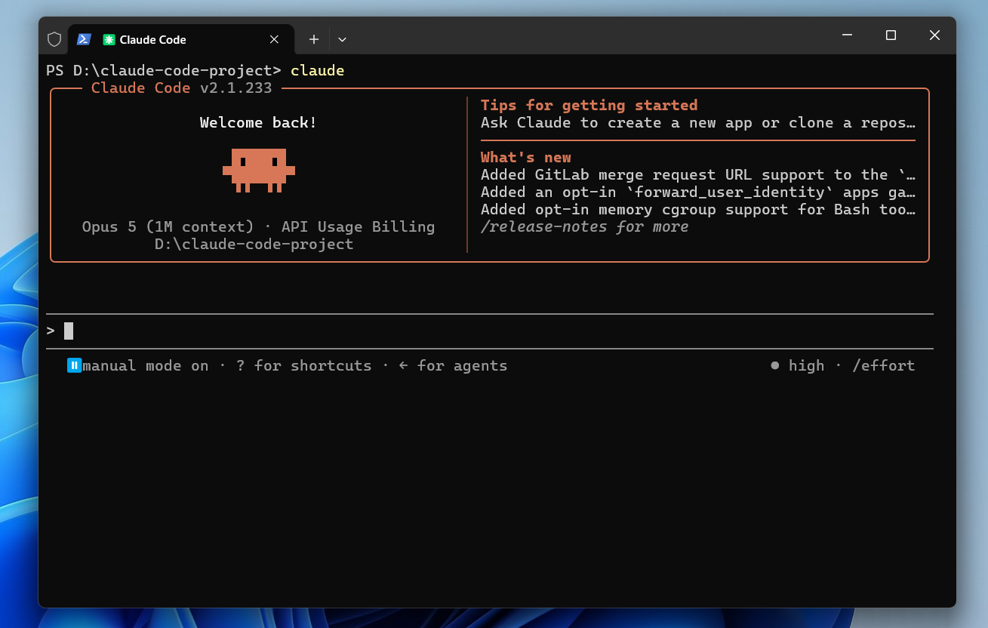
Task: Click the GitLab merge request URL line
Action: click(698, 174)
